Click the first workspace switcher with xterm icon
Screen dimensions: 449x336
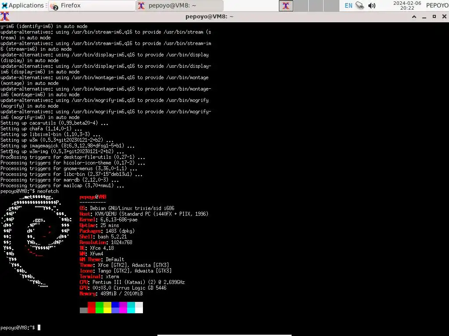286,6
